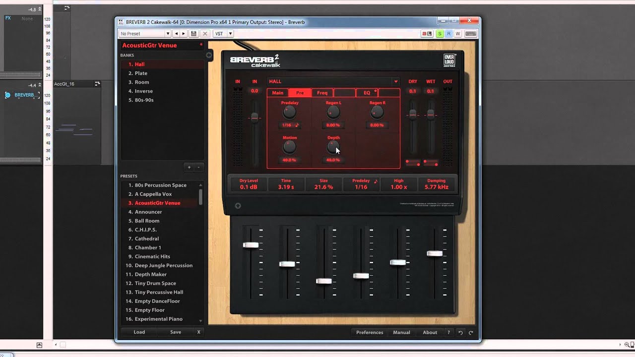The image size is (635, 357).
Task: Go to the next preset with right arrow
Action: 184,34
